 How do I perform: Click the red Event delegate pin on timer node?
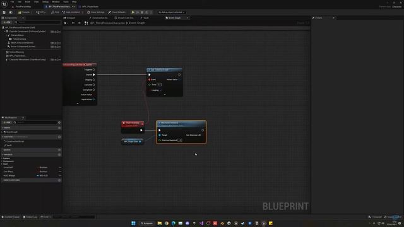point(150,79)
